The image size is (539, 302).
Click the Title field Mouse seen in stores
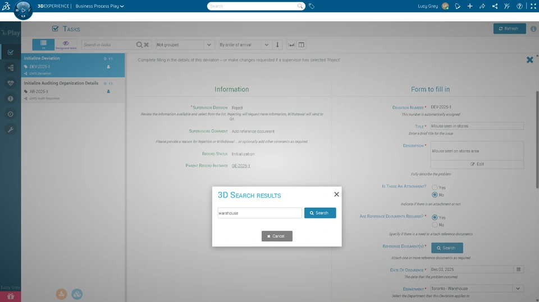477,126
